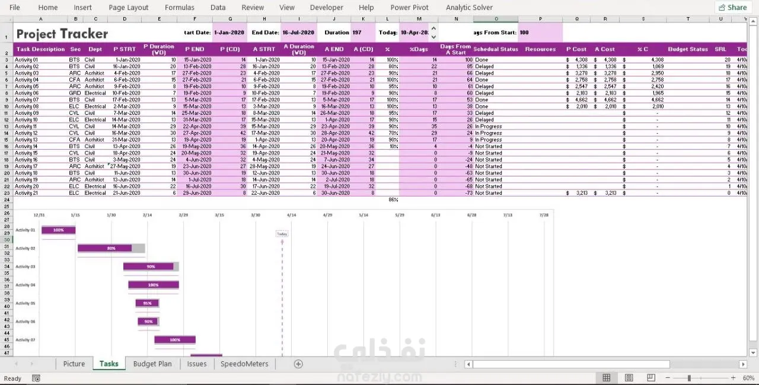The image size is (759, 385).
Task: Switch to Page Layout view icon
Action: [629, 378]
